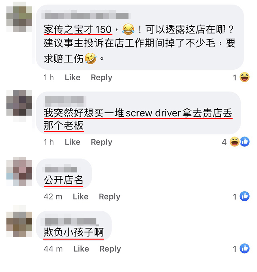Screen dimensions: 257x272
Task: Like the 欺负小孩子啊 comment
Action: [81, 249]
